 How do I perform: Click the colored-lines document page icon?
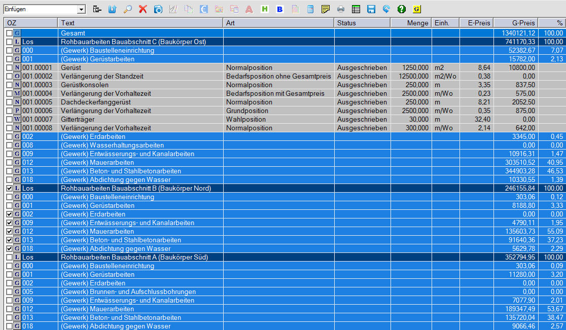click(x=295, y=9)
